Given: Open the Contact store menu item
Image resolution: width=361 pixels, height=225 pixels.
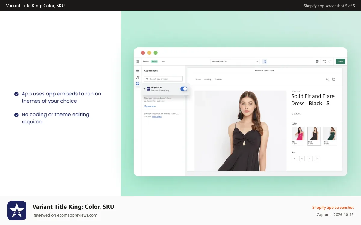Looking at the screenshot, I should coord(218,79).
